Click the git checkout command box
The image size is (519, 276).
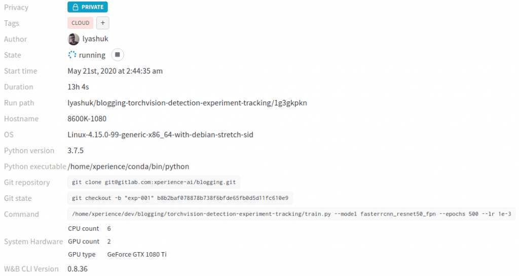pos(180,198)
